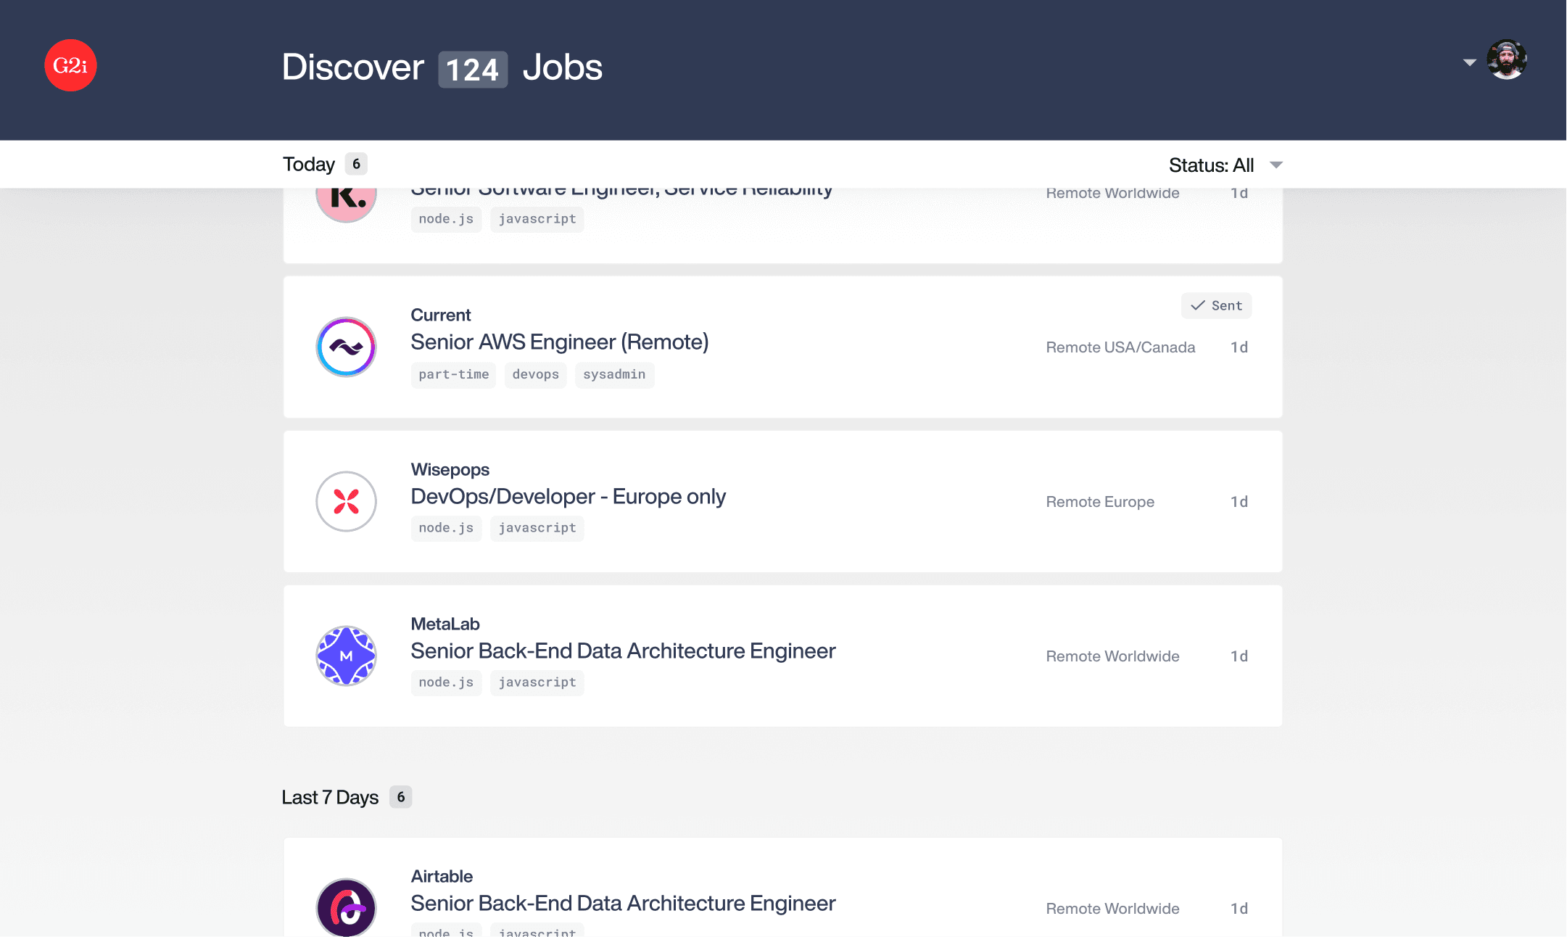Open the Current company logo
The height and width of the screenshot is (937, 1567).
[x=346, y=347]
